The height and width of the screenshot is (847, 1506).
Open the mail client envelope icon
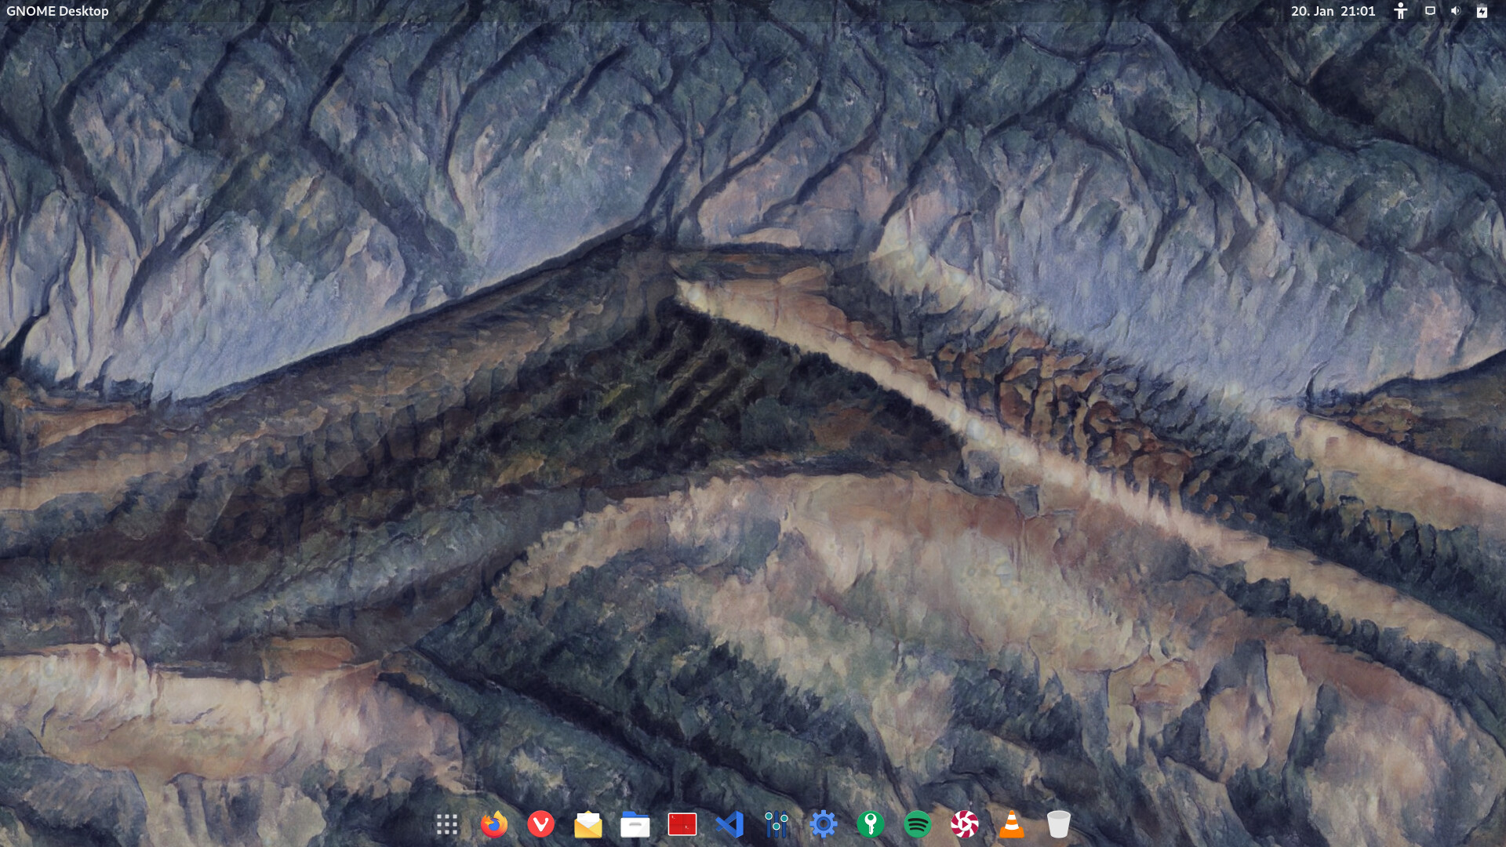(x=587, y=824)
